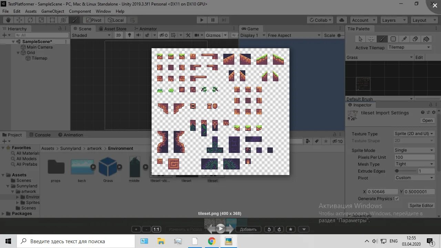Select the Hand tool in Unity toolbar

click(x=8, y=20)
